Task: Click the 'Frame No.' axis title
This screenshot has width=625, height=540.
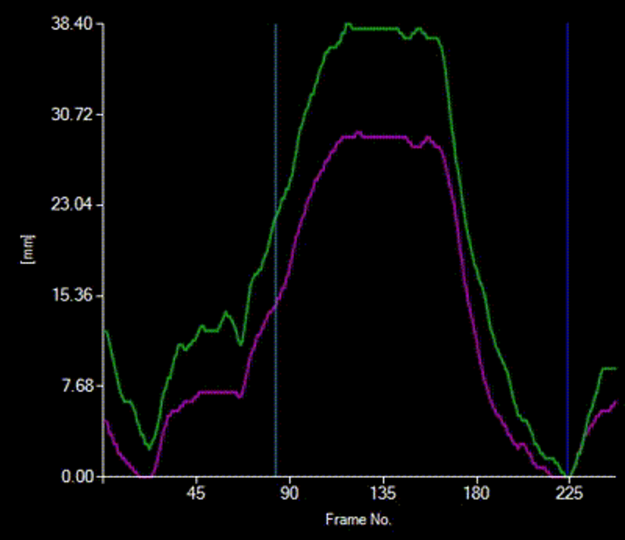Action: pos(359,520)
